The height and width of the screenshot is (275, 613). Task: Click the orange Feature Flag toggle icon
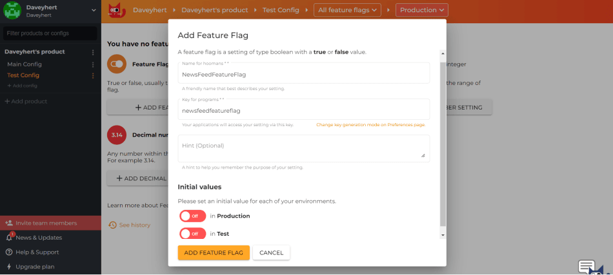tap(117, 64)
